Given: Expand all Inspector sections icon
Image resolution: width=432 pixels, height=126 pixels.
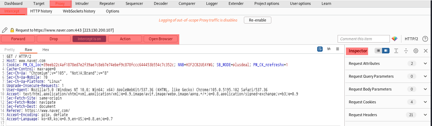Looking at the screenshot, I should point(396,51).
